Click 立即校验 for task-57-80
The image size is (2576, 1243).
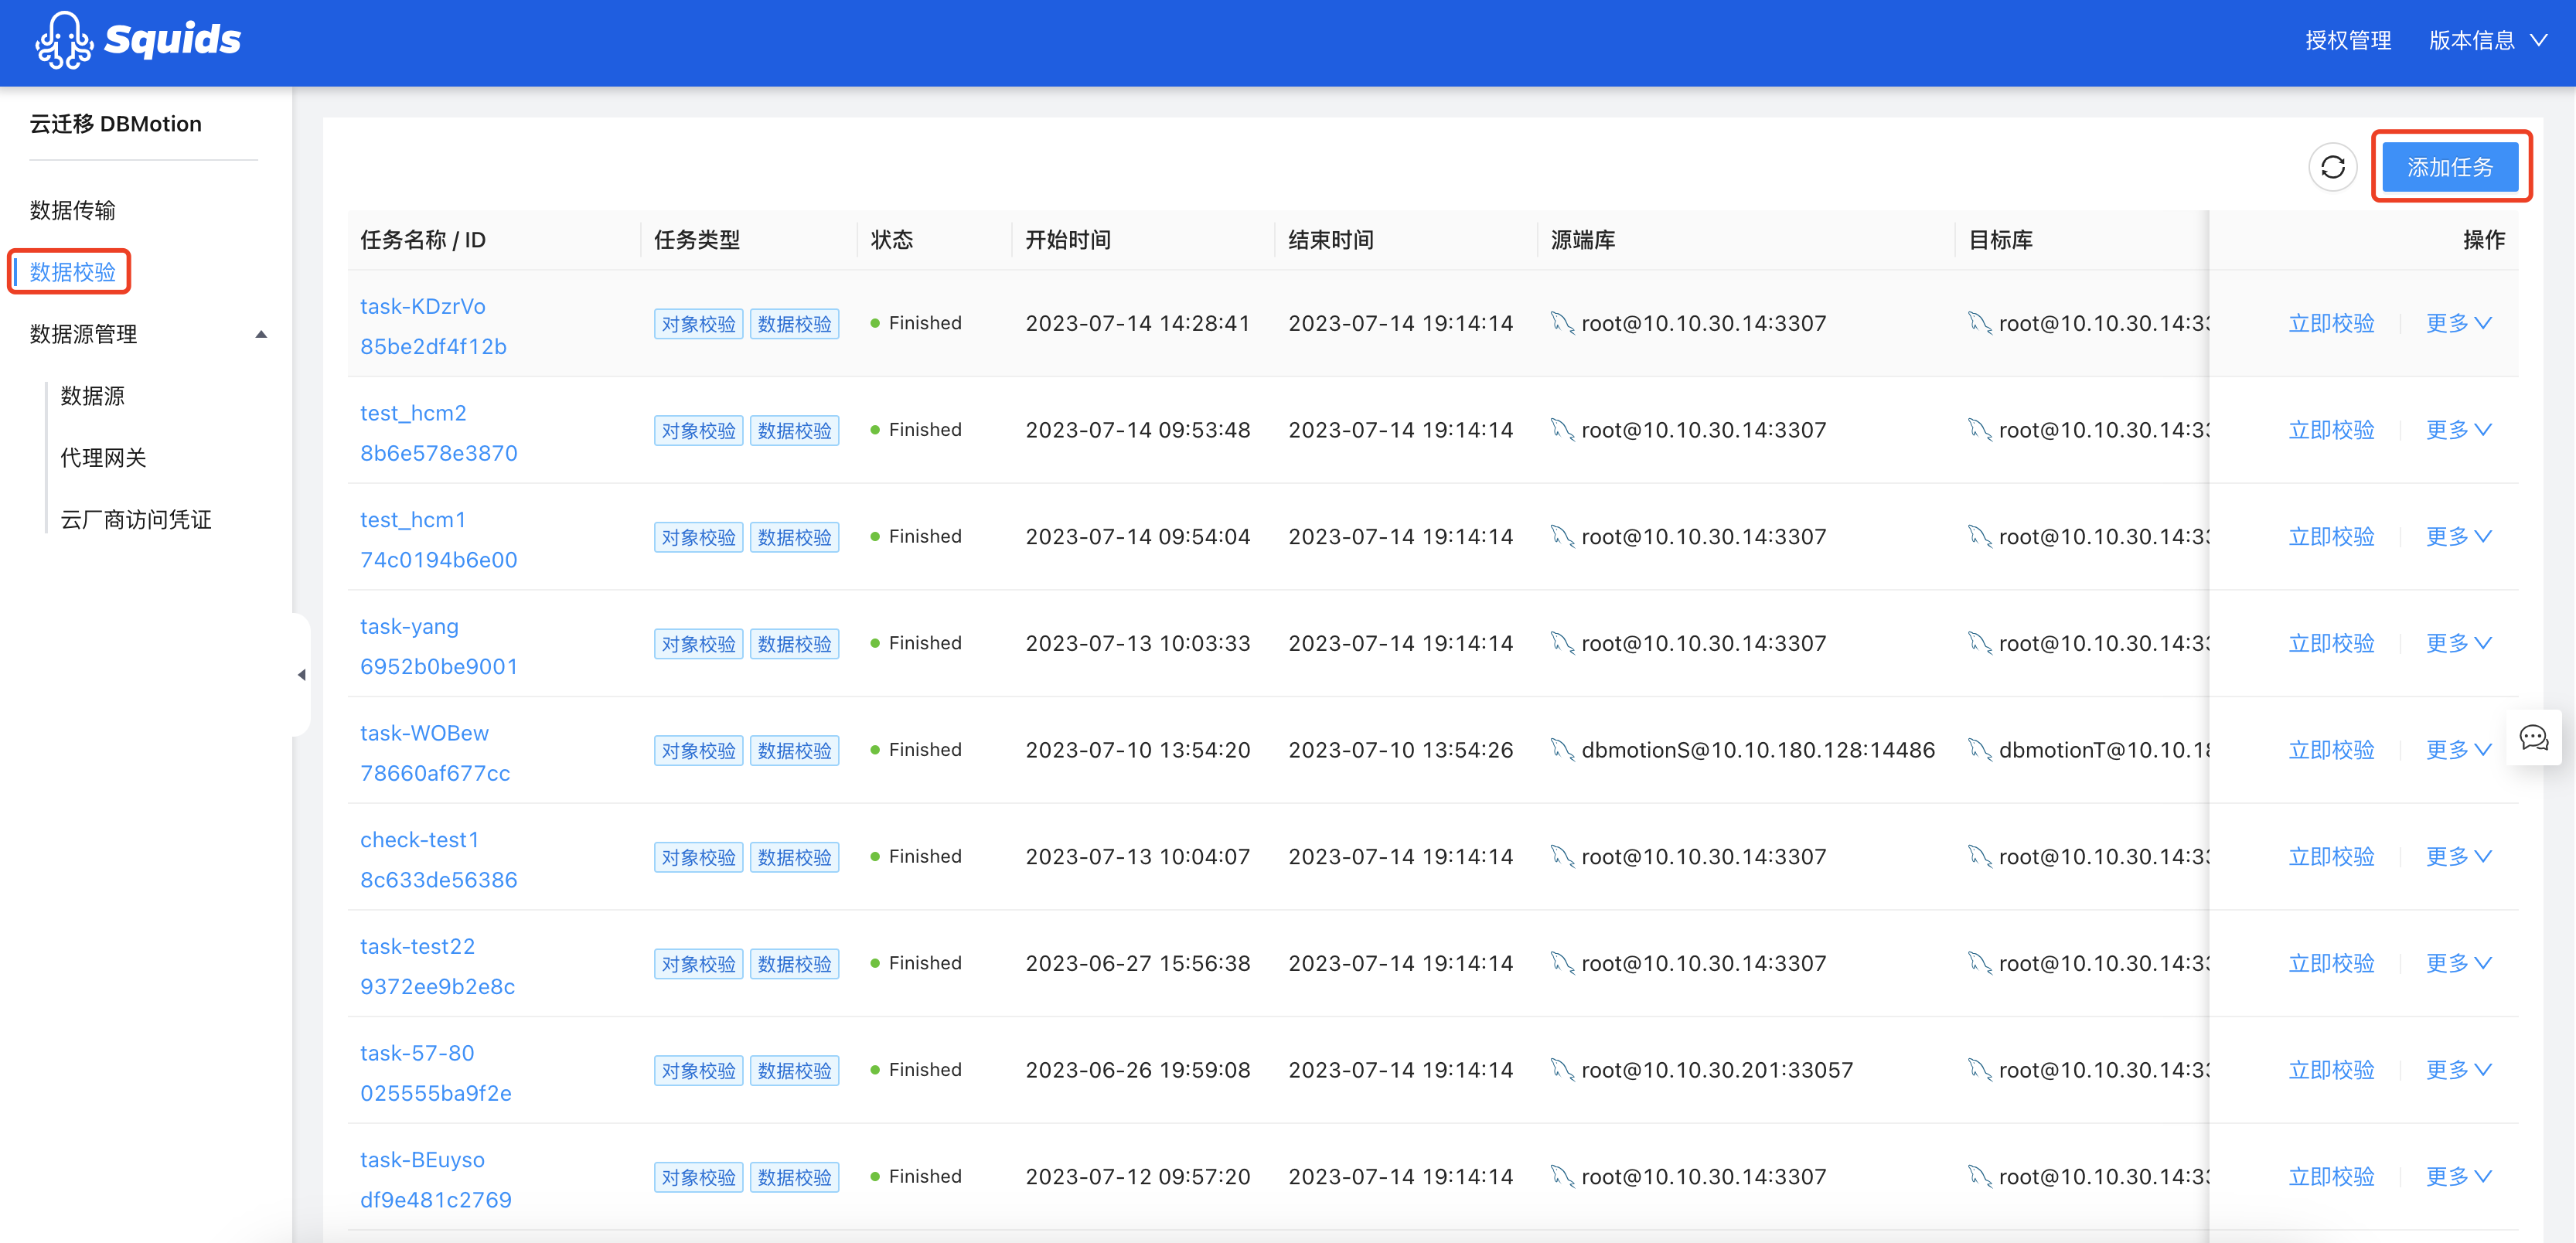[2331, 1070]
